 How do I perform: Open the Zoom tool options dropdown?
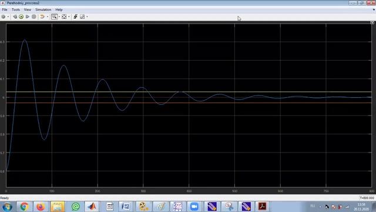pyautogui.click(x=59, y=16)
